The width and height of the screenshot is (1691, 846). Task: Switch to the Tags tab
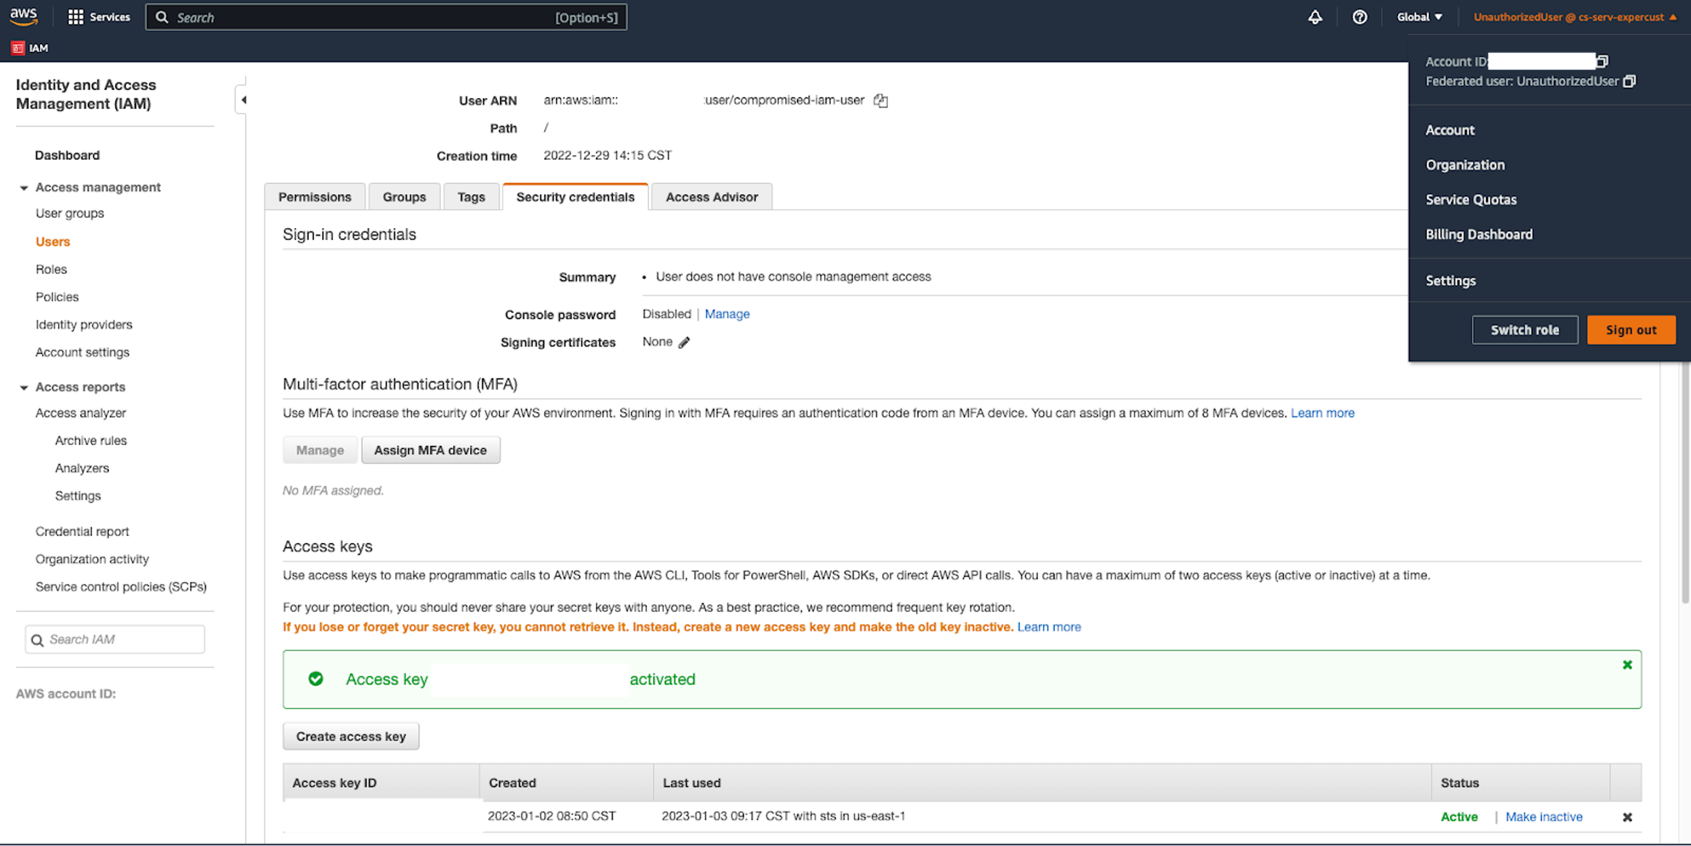click(x=471, y=197)
